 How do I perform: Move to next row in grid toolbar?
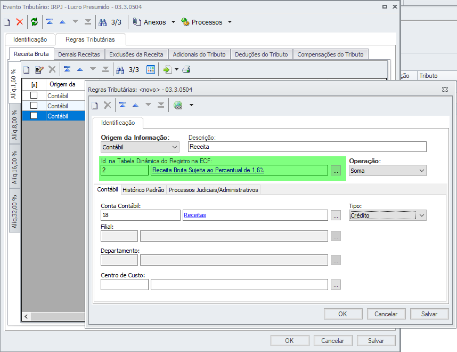click(93, 69)
